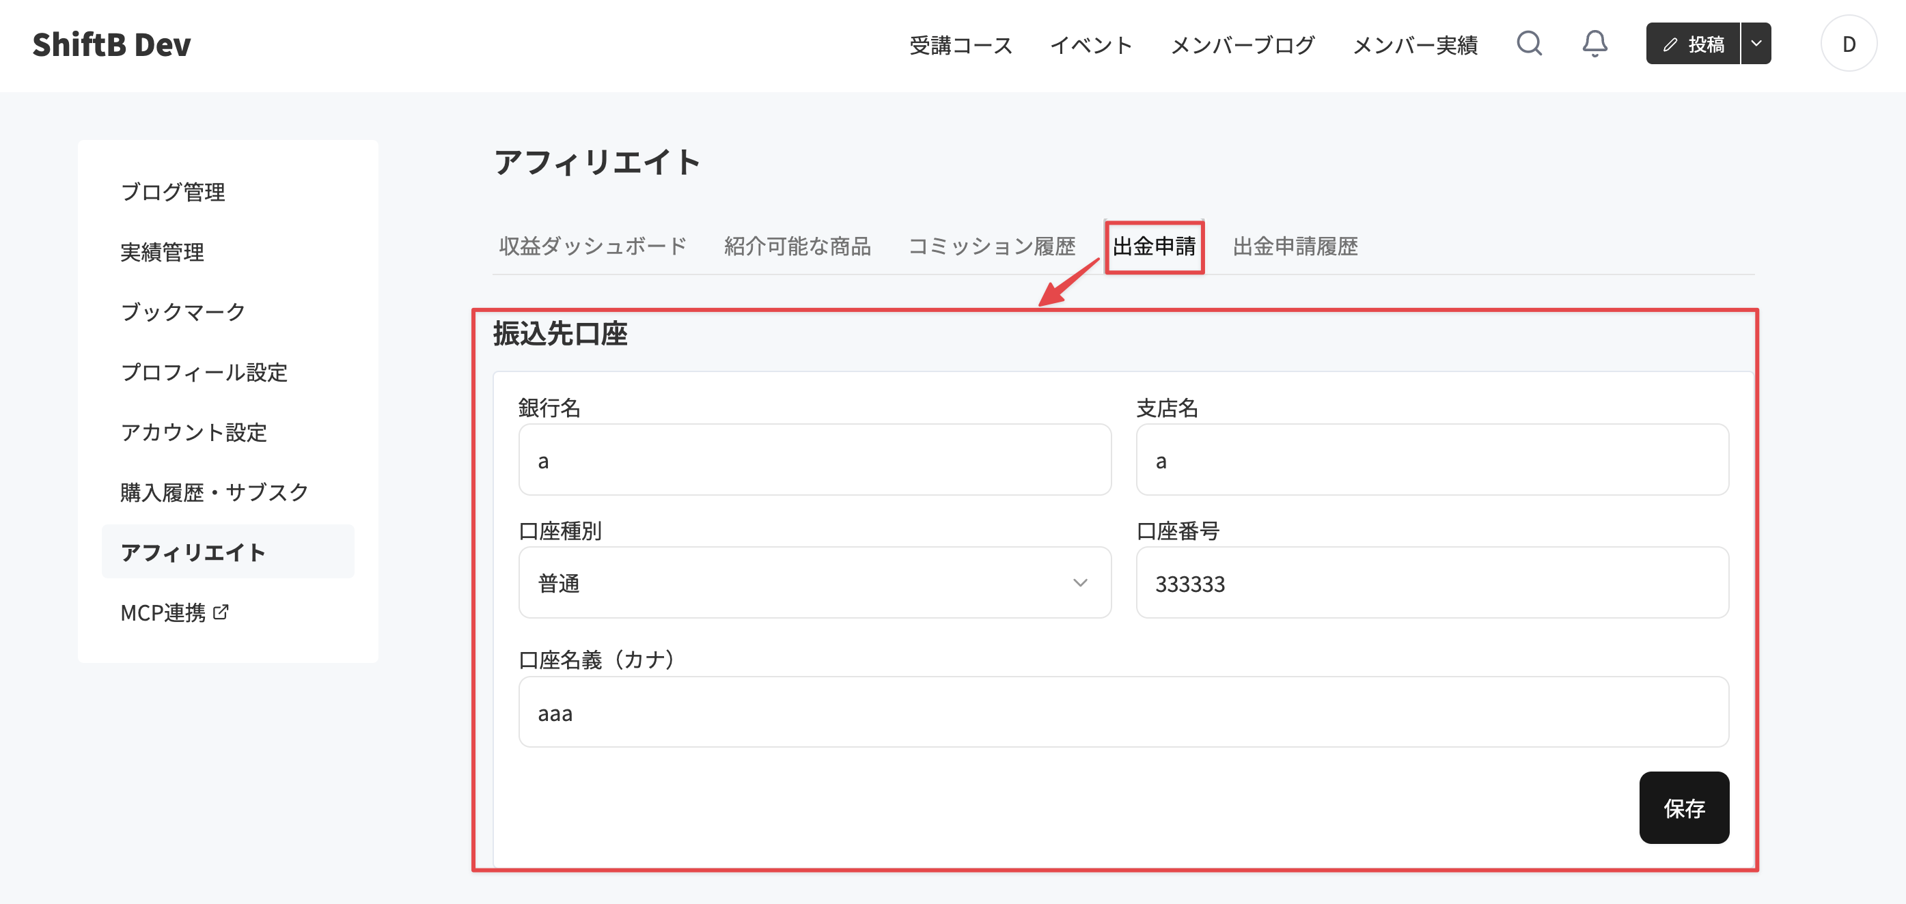Click the 保存 save button
The image size is (1906, 904).
(1684, 808)
